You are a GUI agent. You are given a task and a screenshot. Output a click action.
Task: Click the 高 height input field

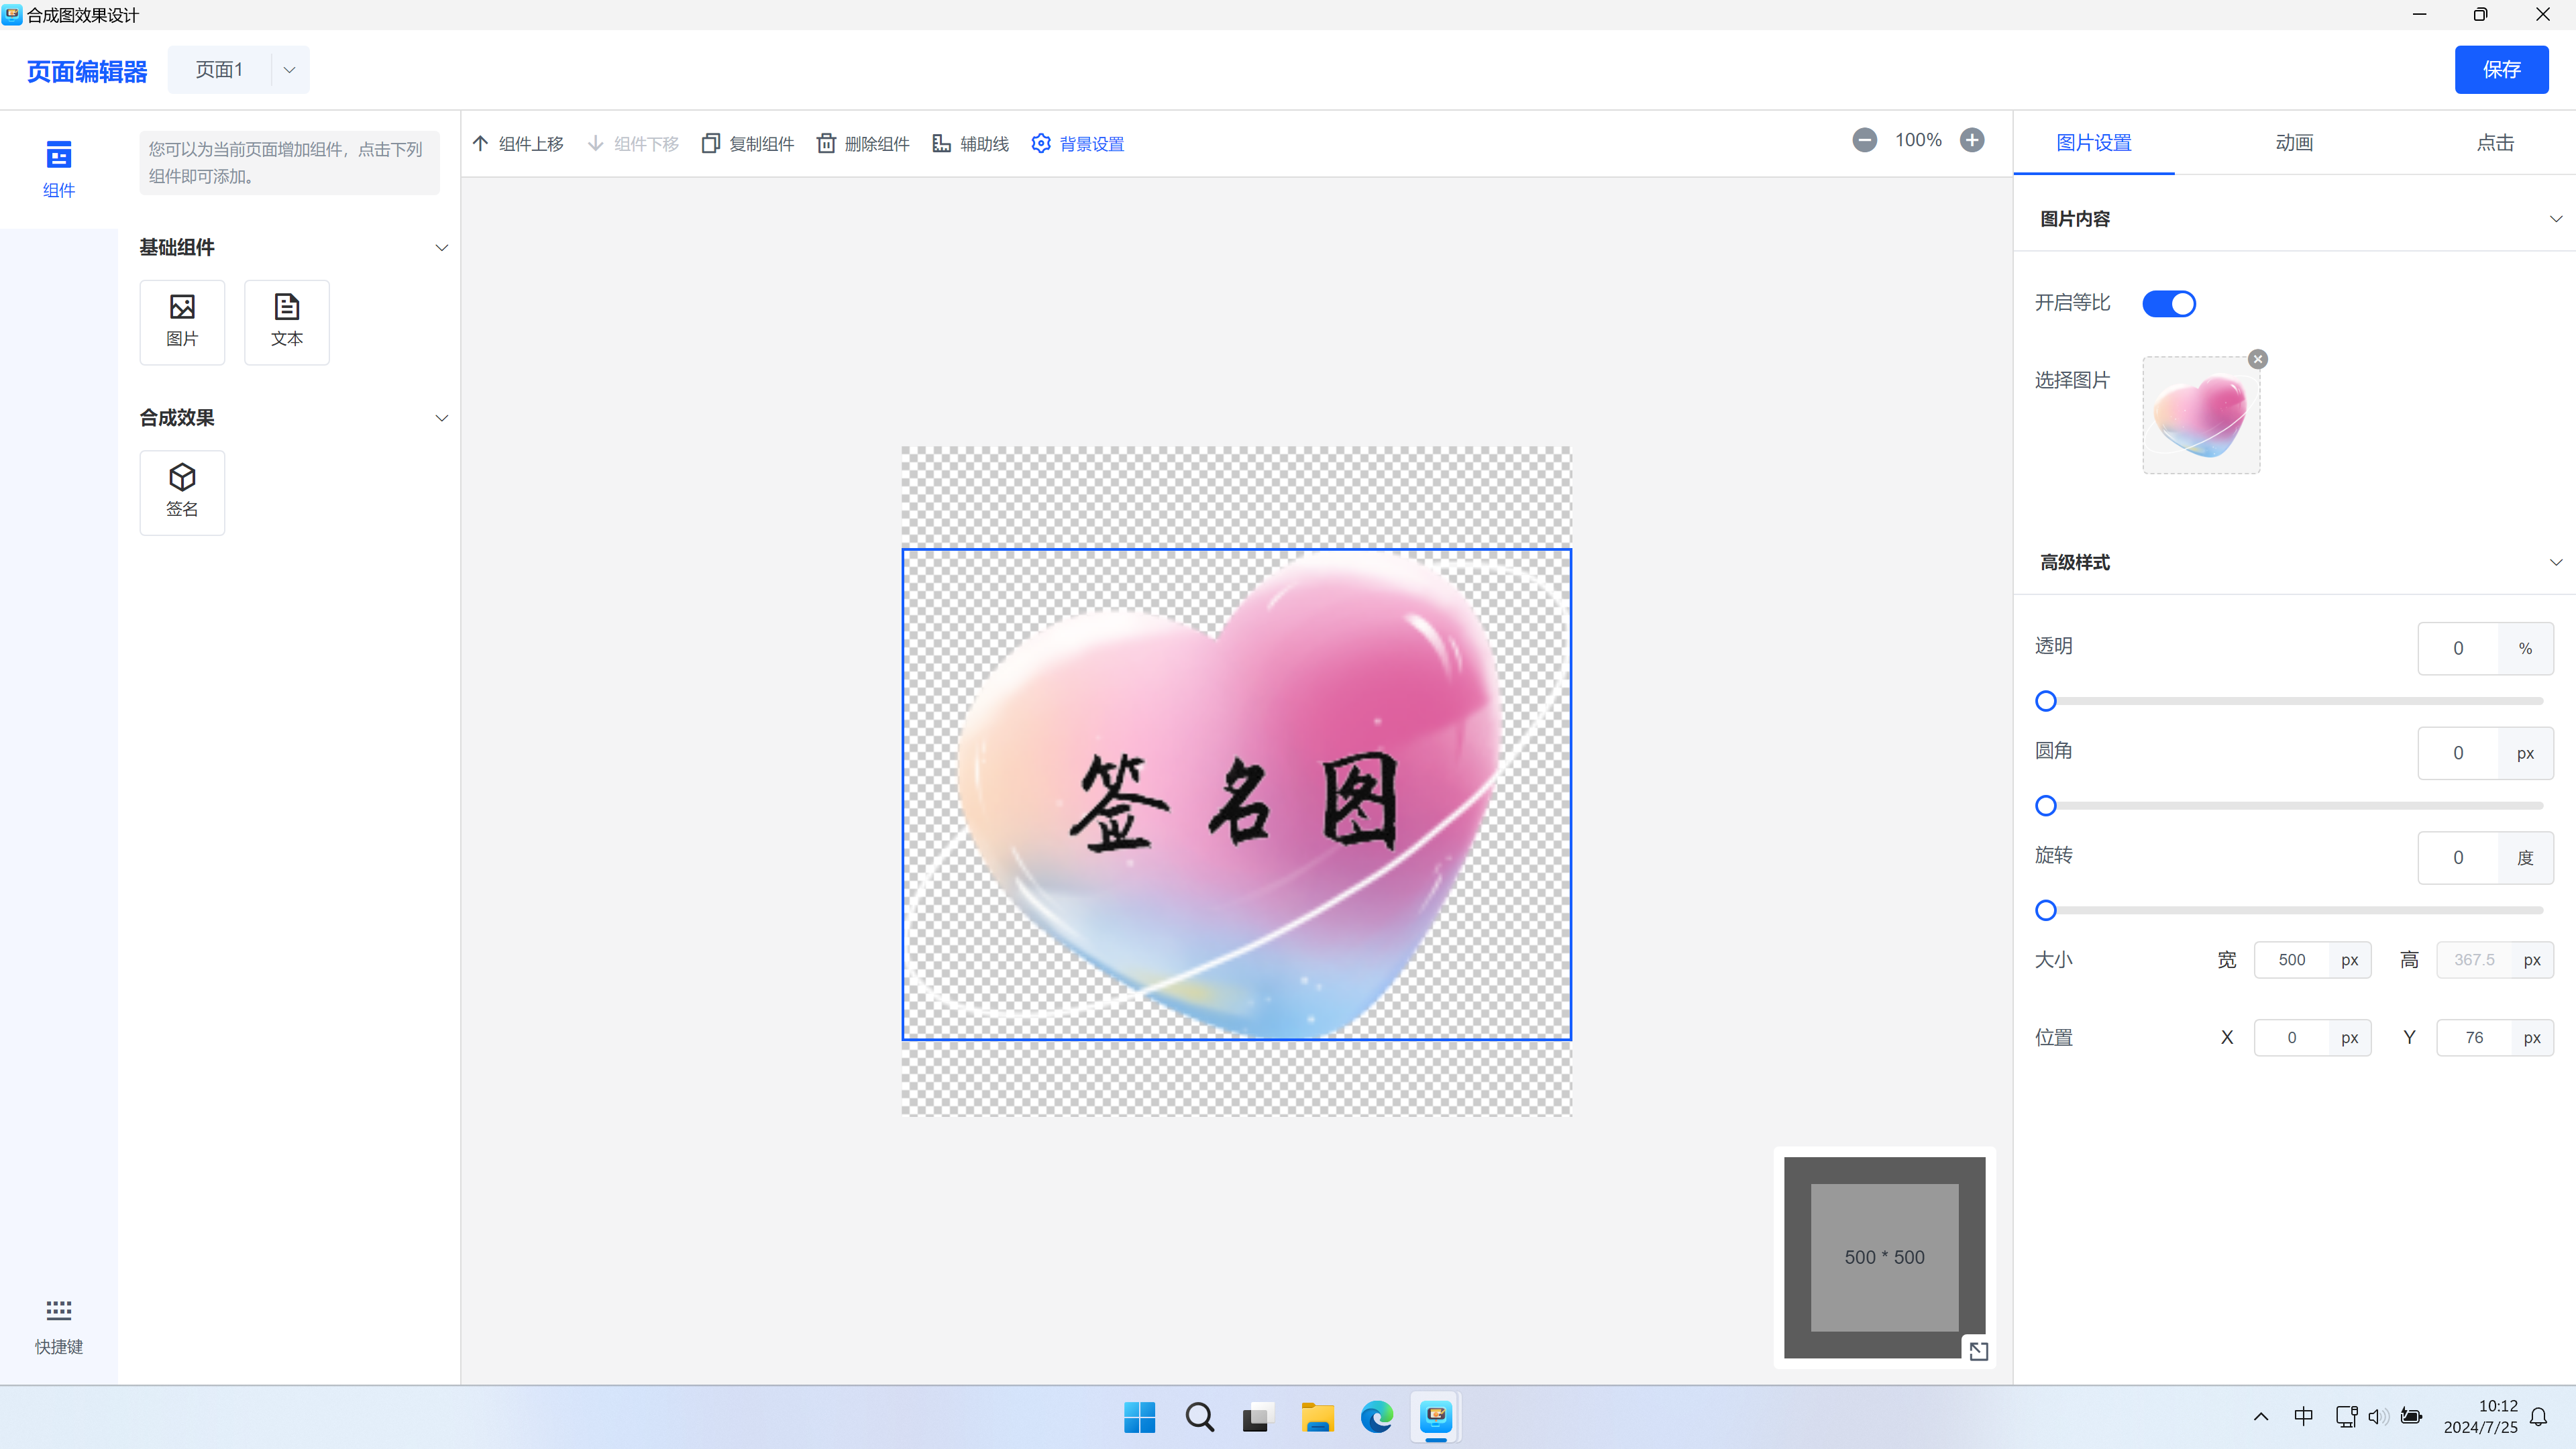coord(2474,960)
